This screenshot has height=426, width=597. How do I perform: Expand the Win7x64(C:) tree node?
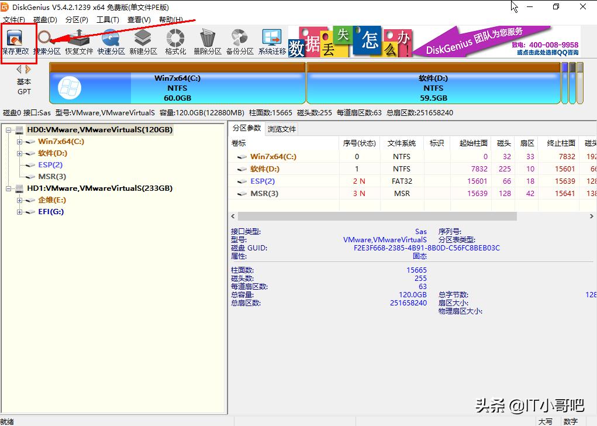coord(19,141)
